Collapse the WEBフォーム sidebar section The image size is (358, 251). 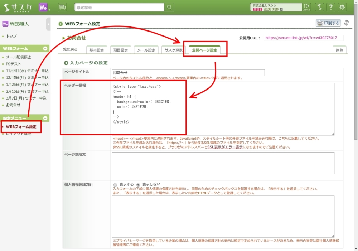pos(45,48)
